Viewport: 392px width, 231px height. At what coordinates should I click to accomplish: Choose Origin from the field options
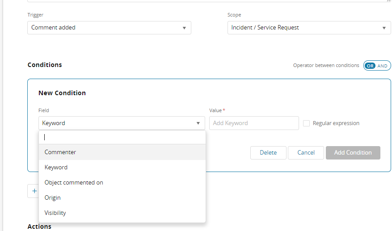[53, 198]
